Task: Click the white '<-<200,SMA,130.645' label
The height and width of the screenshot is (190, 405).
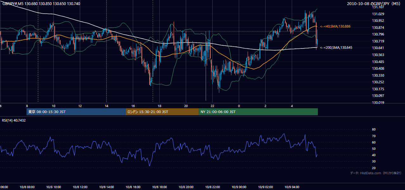Action: click(x=336, y=47)
